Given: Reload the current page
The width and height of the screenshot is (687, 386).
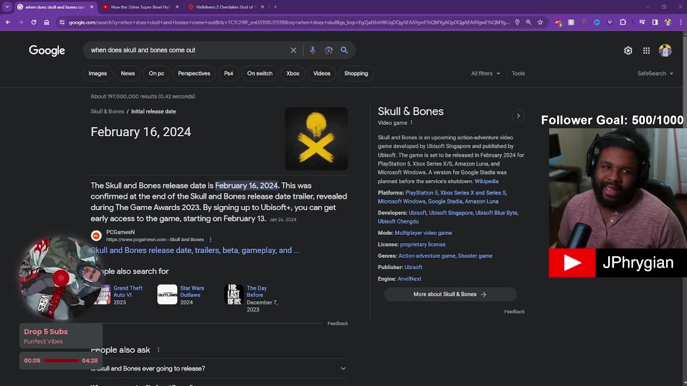Looking at the screenshot, I should click(33, 22).
